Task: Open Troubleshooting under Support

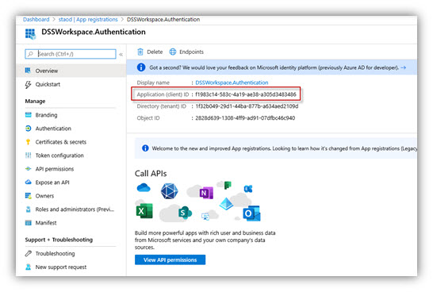Action: (55, 254)
